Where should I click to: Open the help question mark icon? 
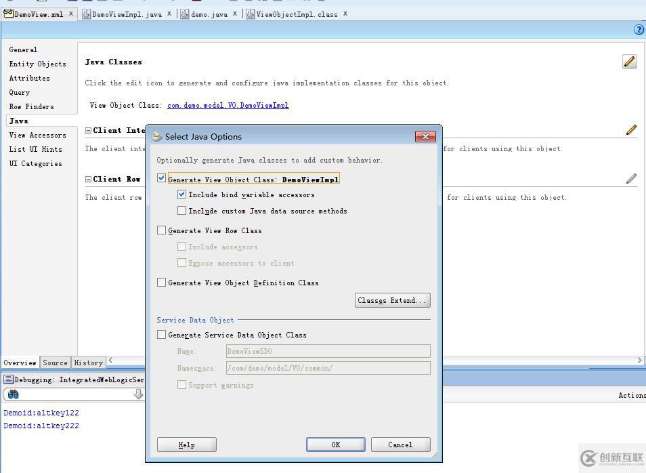point(639,30)
